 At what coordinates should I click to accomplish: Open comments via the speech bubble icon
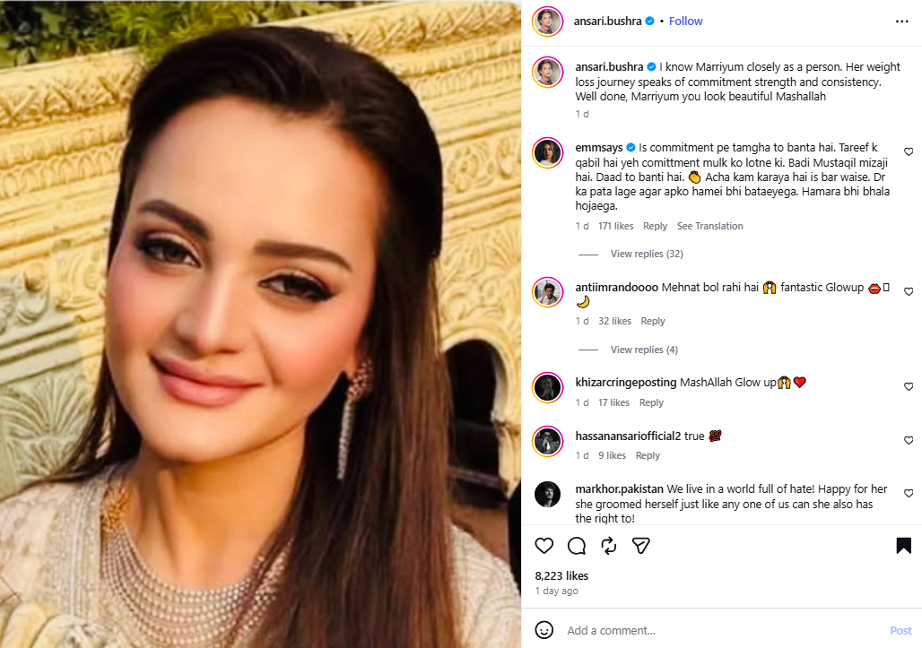tap(577, 545)
